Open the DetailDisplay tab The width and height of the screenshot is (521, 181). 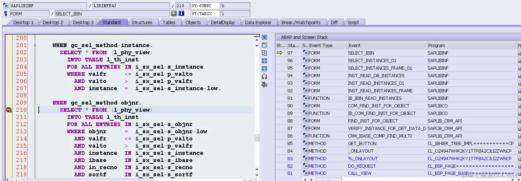[x=223, y=22]
